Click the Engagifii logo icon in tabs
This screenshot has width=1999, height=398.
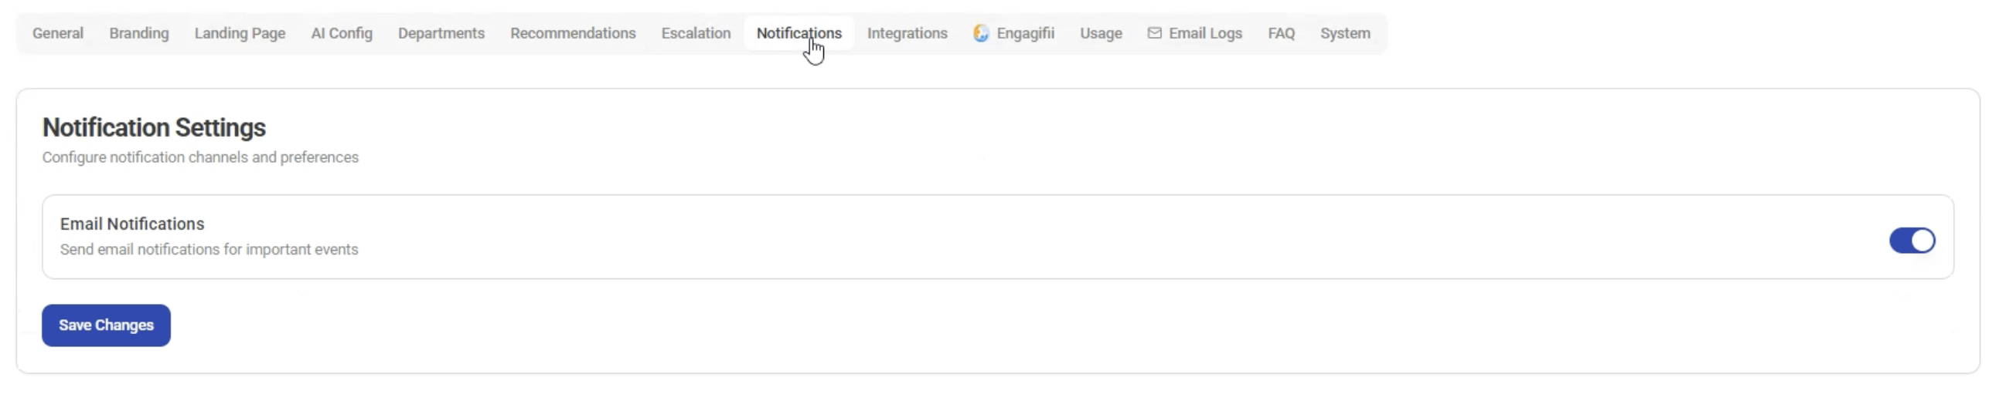[981, 33]
